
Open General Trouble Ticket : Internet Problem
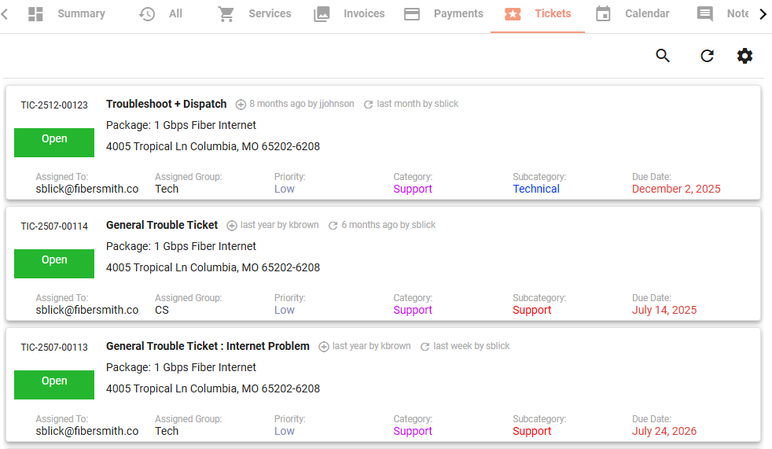tap(208, 346)
